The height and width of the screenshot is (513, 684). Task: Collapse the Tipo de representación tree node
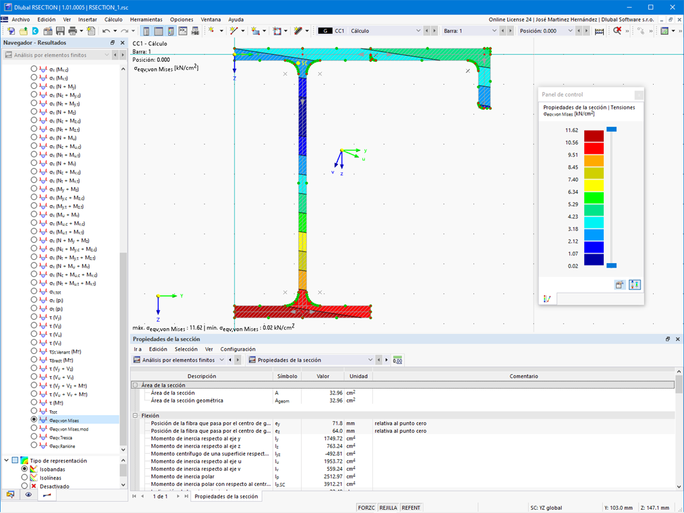pyautogui.click(x=7, y=460)
